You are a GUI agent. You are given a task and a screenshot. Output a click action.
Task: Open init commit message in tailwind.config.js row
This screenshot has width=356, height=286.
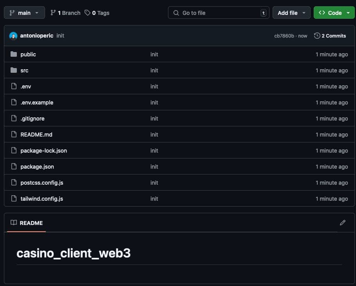(x=154, y=199)
